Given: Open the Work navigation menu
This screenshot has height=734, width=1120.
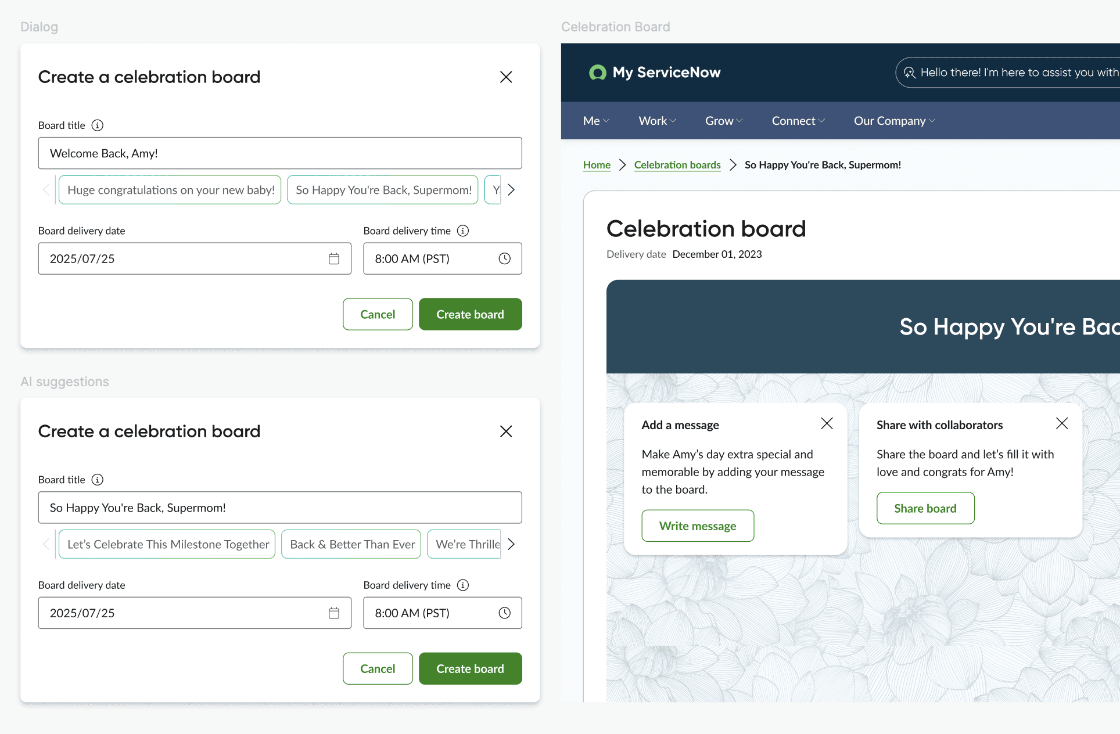Looking at the screenshot, I should click(x=657, y=121).
